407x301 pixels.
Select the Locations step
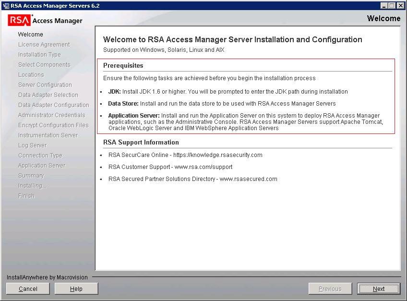click(31, 74)
